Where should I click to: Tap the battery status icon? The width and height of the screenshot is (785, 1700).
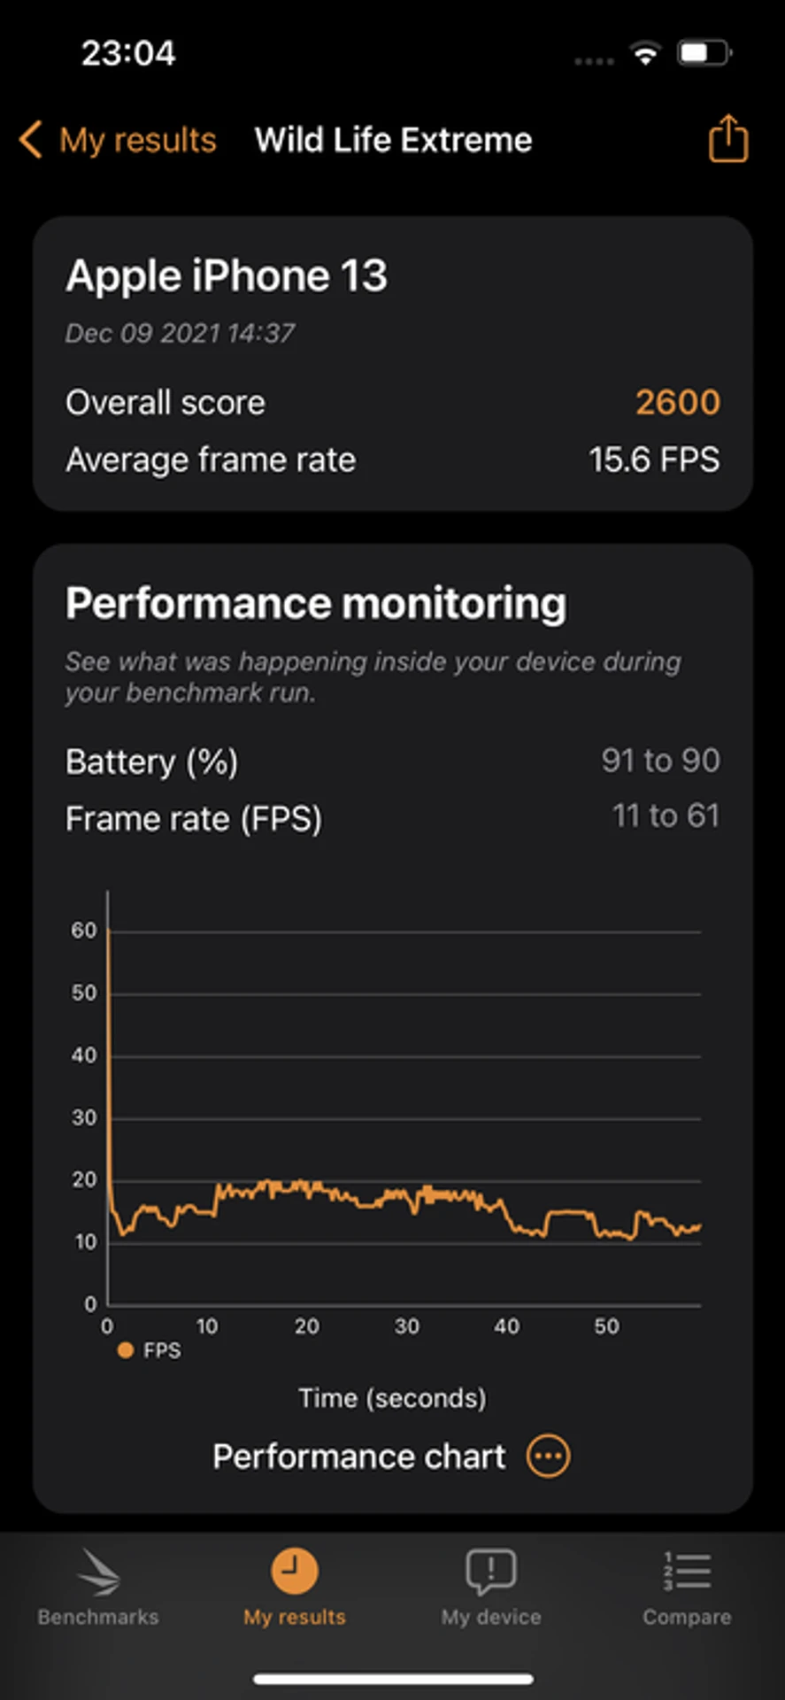[x=704, y=54]
